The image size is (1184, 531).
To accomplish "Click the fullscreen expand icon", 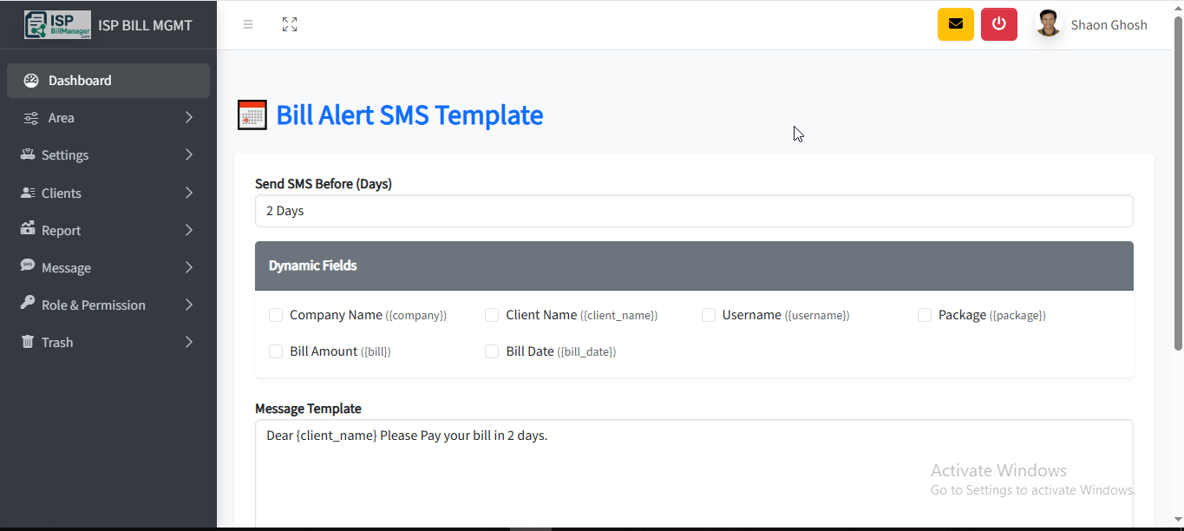I will click(x=290, y=24).
